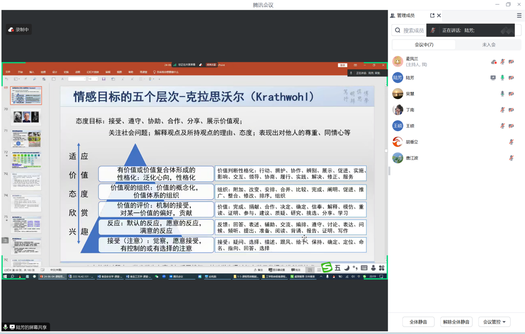
Task: Unmute 唐江波's microphone
Action: click(511, 158)
